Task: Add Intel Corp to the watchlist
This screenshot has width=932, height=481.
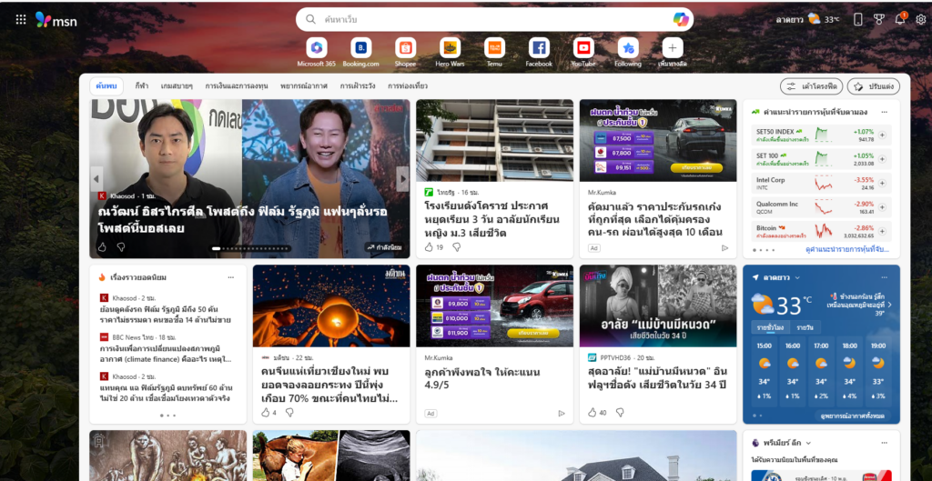Action: tap(881, 182)
